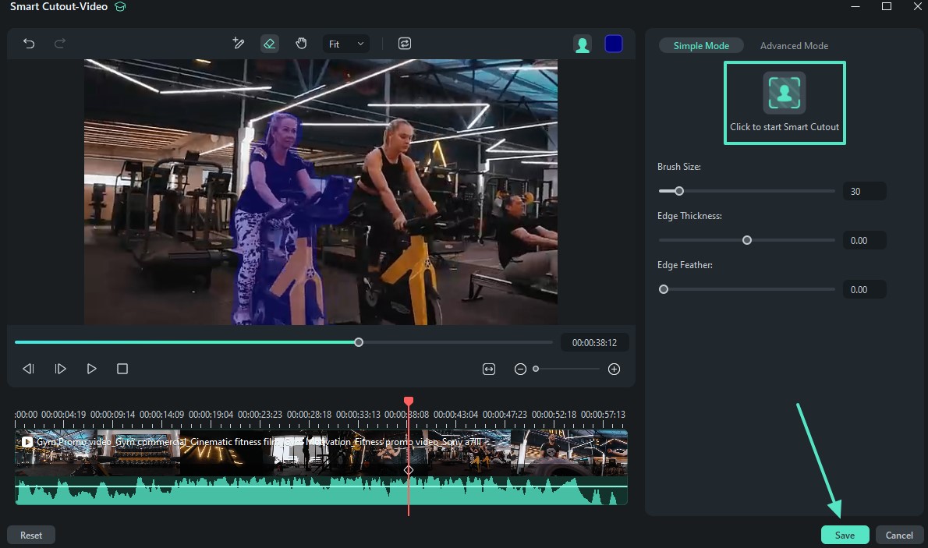This screenshot has width=928, height=548.
Task: Select the smart brush tool
Action: point(239,44)
